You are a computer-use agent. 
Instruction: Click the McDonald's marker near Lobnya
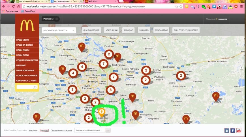(82, 47)
